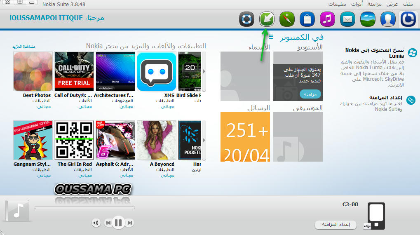Viewport: 420px width, 235px height.
Task: Open the Gallery landscape photo icon
Action: click(368, 19)
